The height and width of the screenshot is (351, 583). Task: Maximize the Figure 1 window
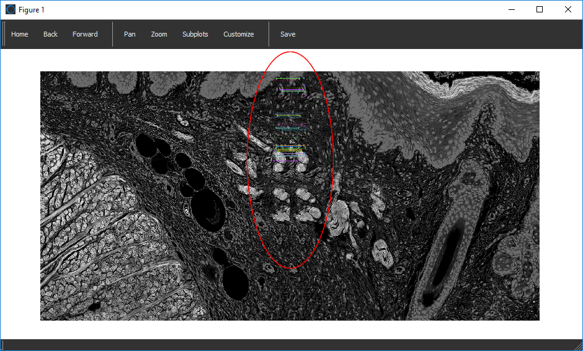pos(540,9)
